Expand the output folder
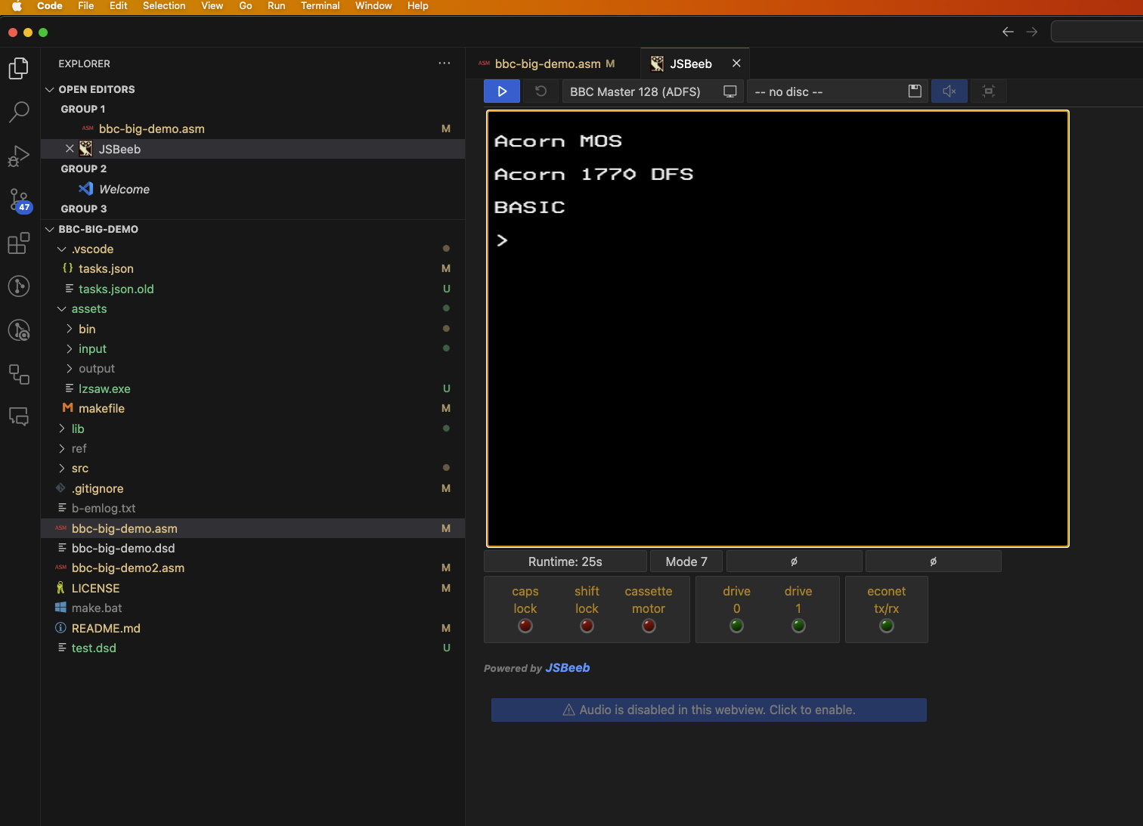 [70, 368]
